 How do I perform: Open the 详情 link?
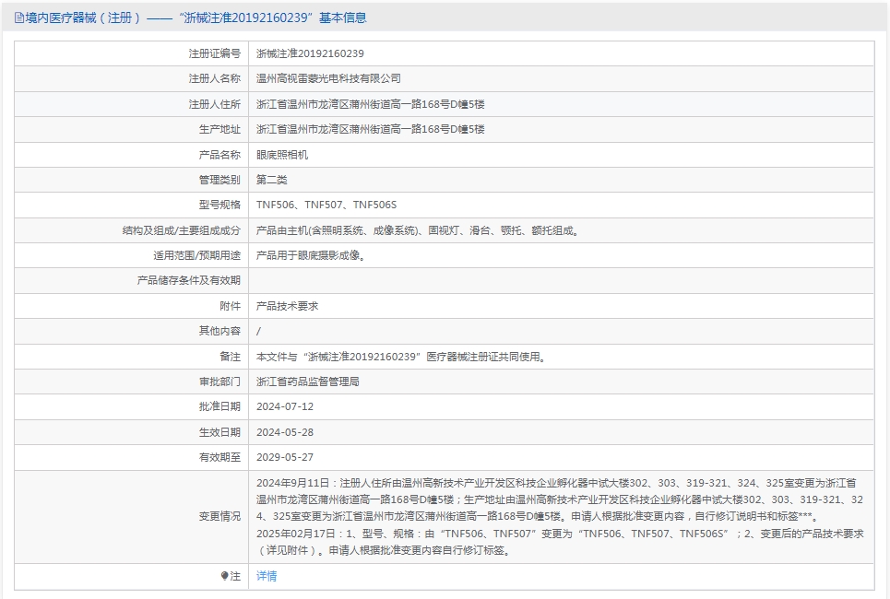(267, 576)
